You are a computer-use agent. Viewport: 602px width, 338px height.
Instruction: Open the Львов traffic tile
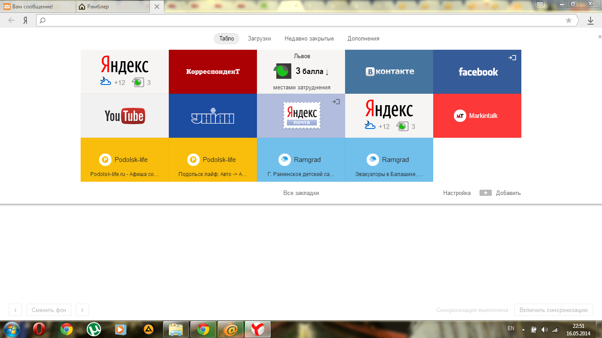[301, 72]
